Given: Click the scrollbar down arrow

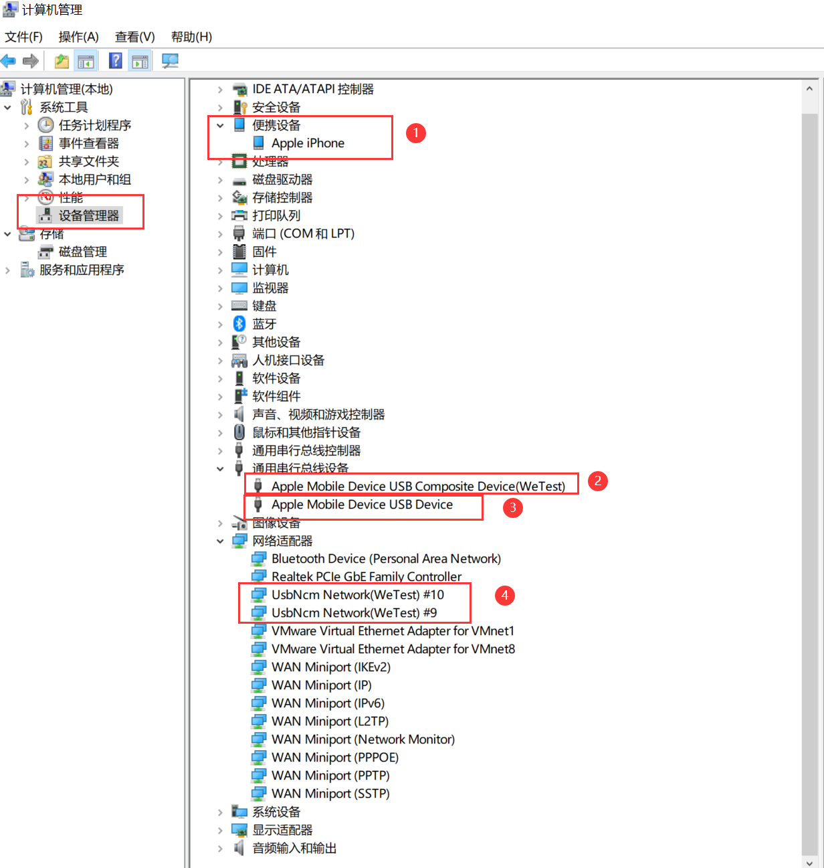Looking at the screenshot, I should 809,861.
